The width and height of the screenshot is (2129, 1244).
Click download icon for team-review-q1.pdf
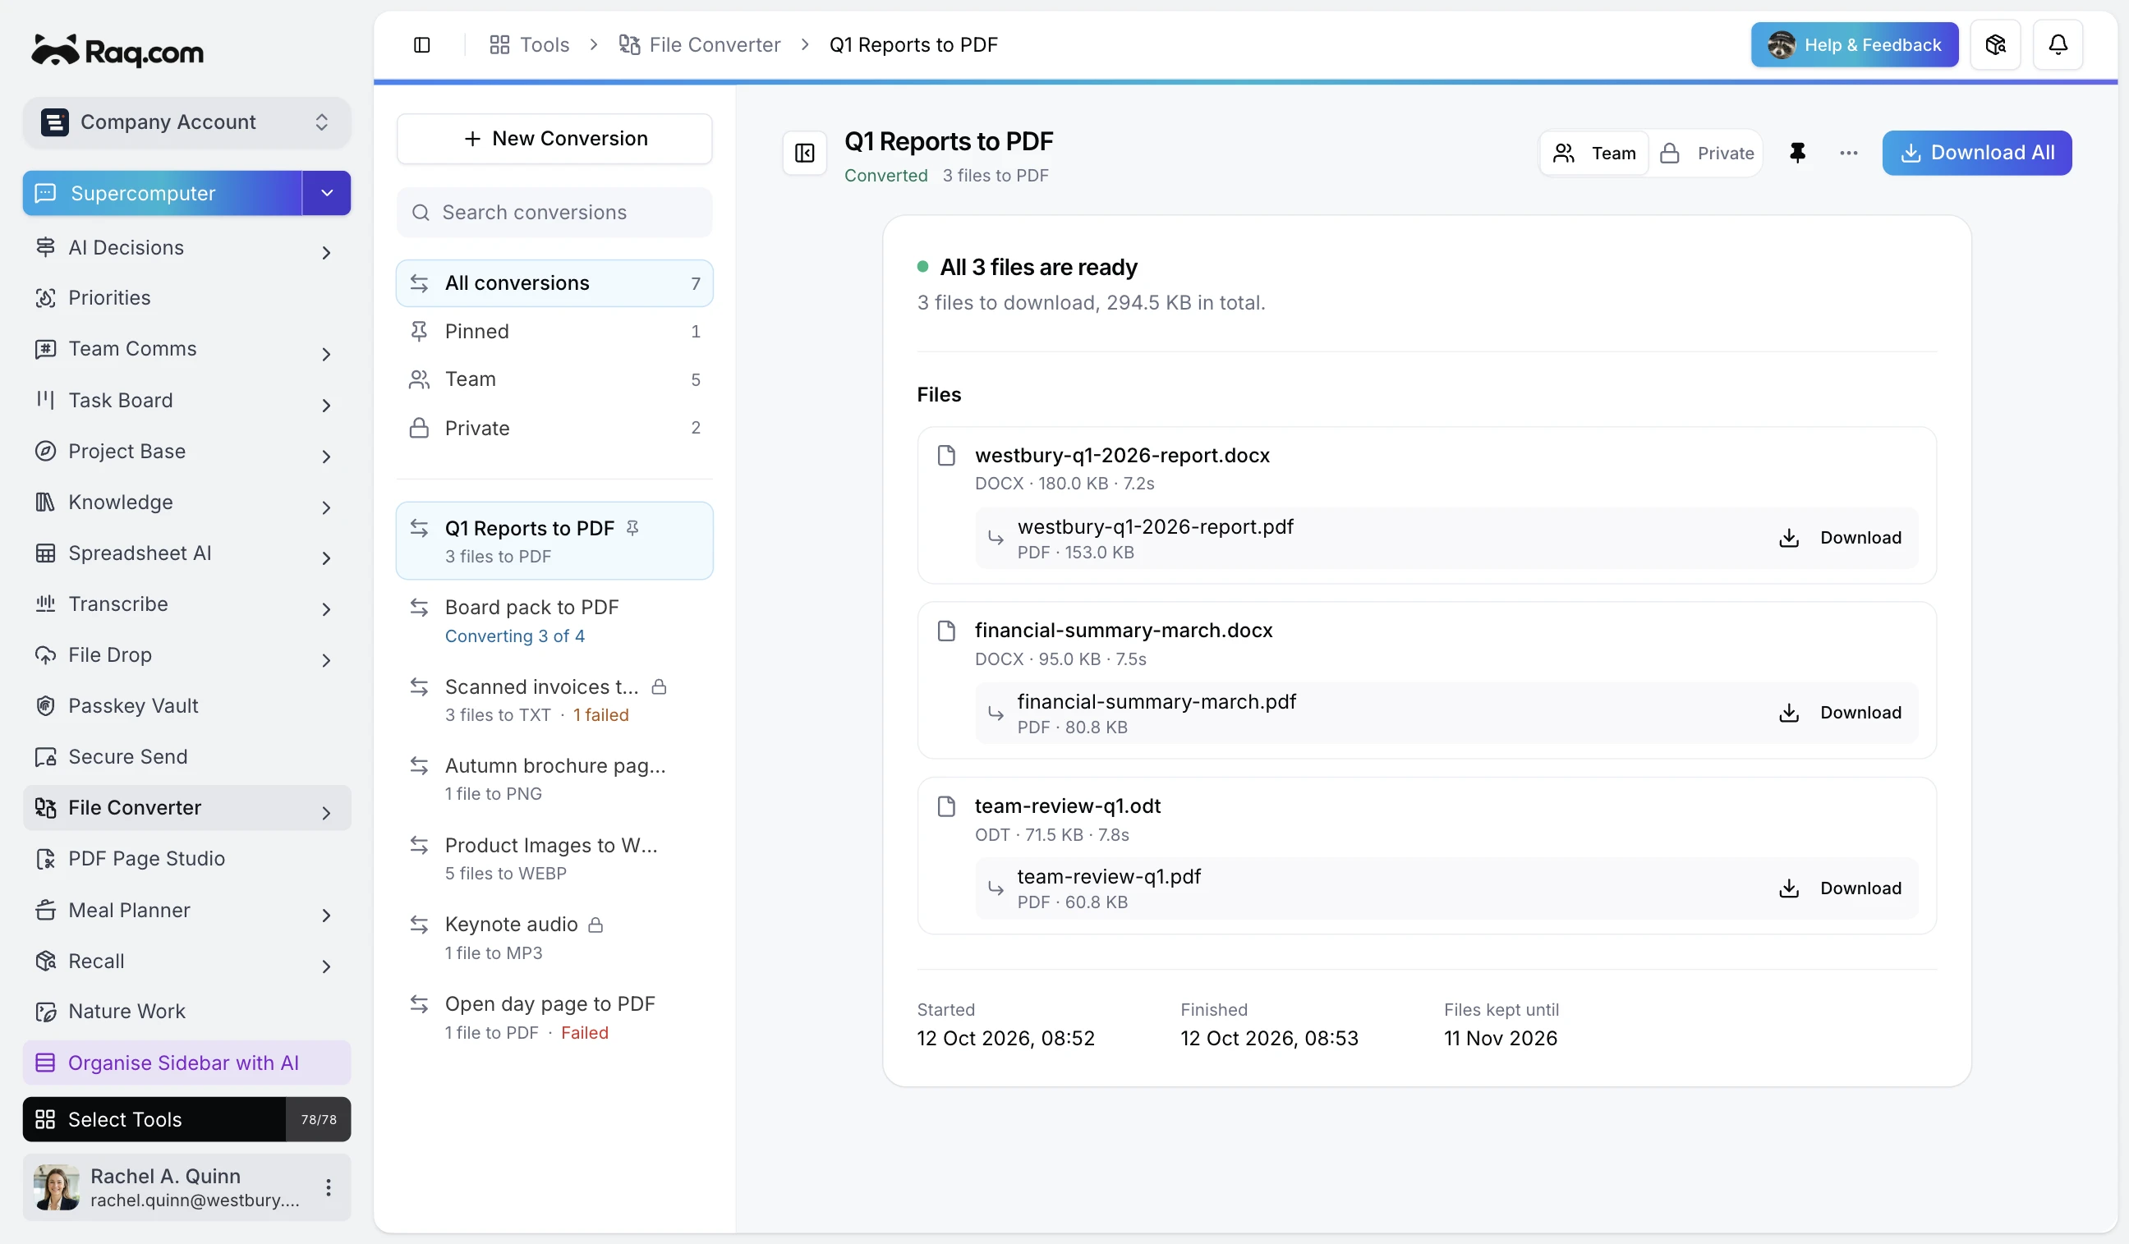point(1788,888)
